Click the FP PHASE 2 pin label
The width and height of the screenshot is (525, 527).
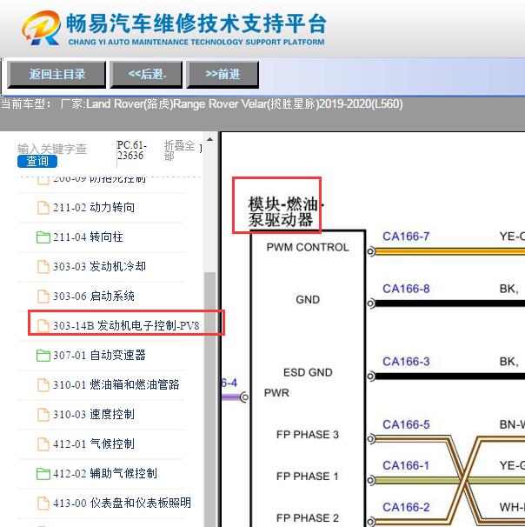pos(308,518)
